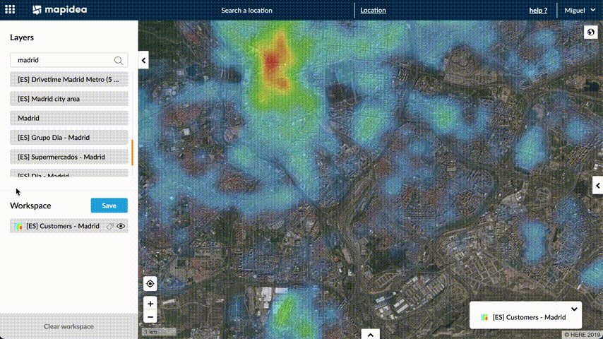Focus the Search a location field
The image size is (603, 339).
[246, 11]
